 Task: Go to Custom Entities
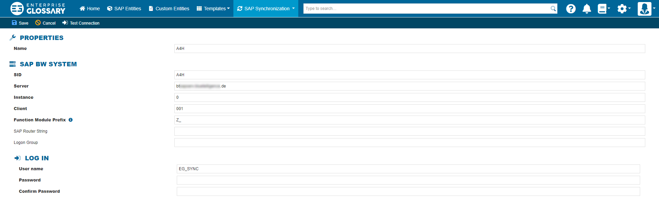169,9
